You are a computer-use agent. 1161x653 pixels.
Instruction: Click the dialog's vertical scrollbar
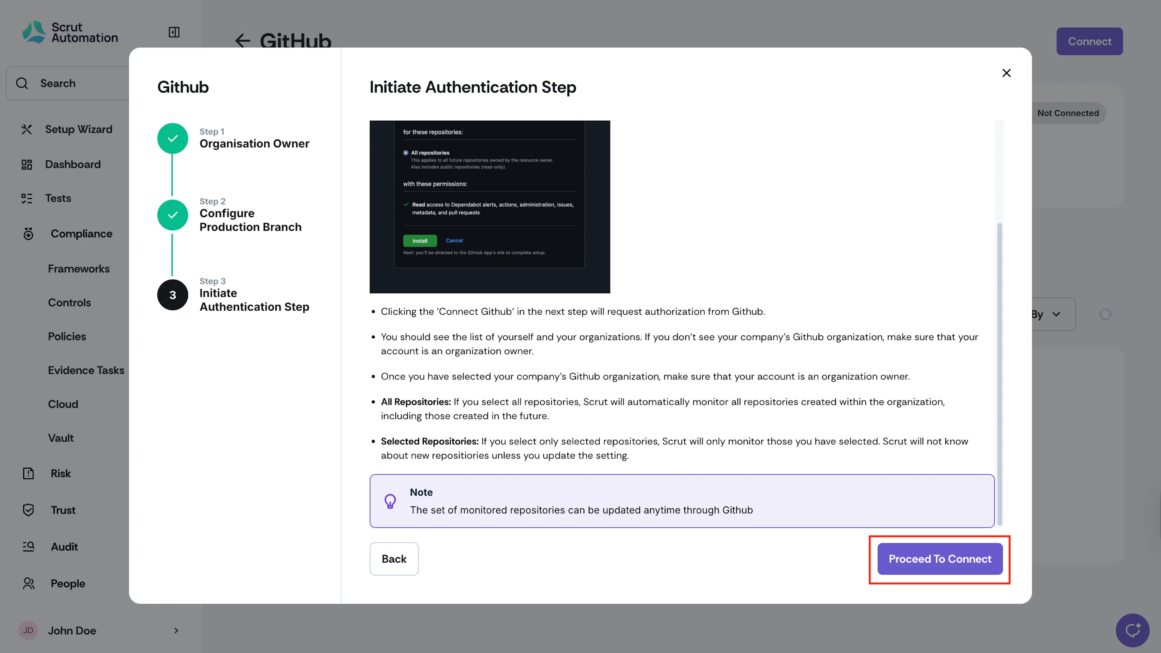999,374
